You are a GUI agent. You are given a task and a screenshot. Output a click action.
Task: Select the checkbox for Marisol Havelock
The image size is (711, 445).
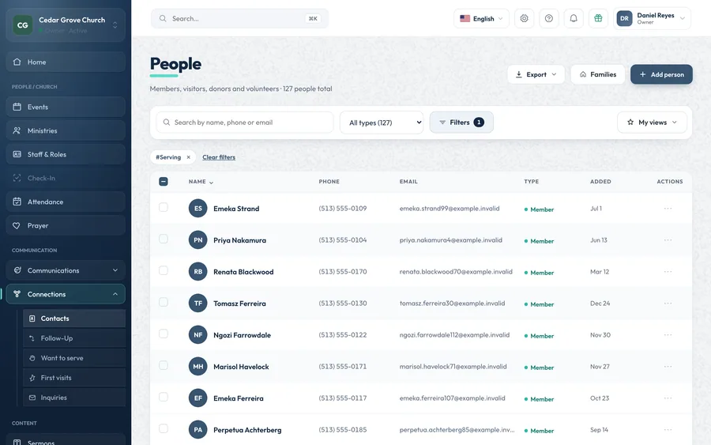tap(164, 366)
